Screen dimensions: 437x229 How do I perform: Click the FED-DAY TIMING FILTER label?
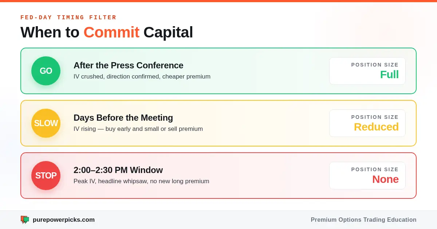tap(68, 17)
